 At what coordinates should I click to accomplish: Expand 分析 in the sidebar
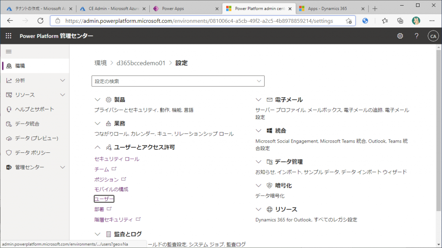(x=63, y=80)
